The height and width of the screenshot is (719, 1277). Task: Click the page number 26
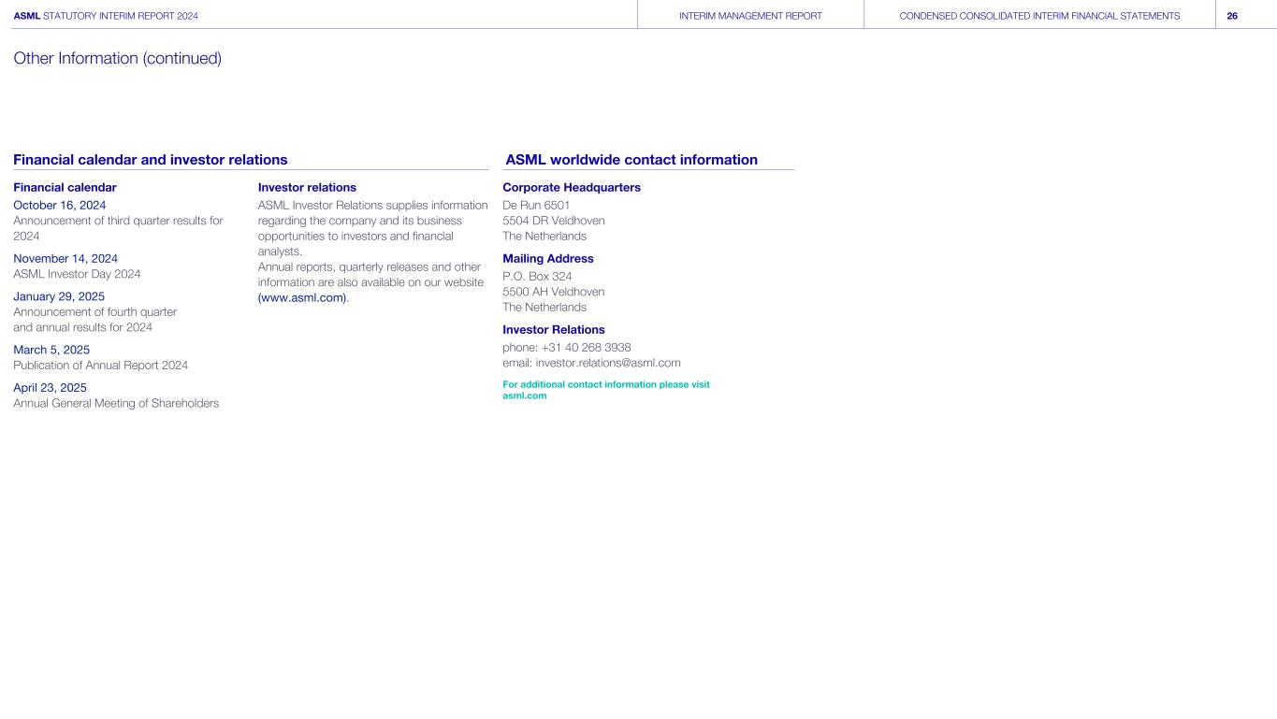click(1232, 16)
